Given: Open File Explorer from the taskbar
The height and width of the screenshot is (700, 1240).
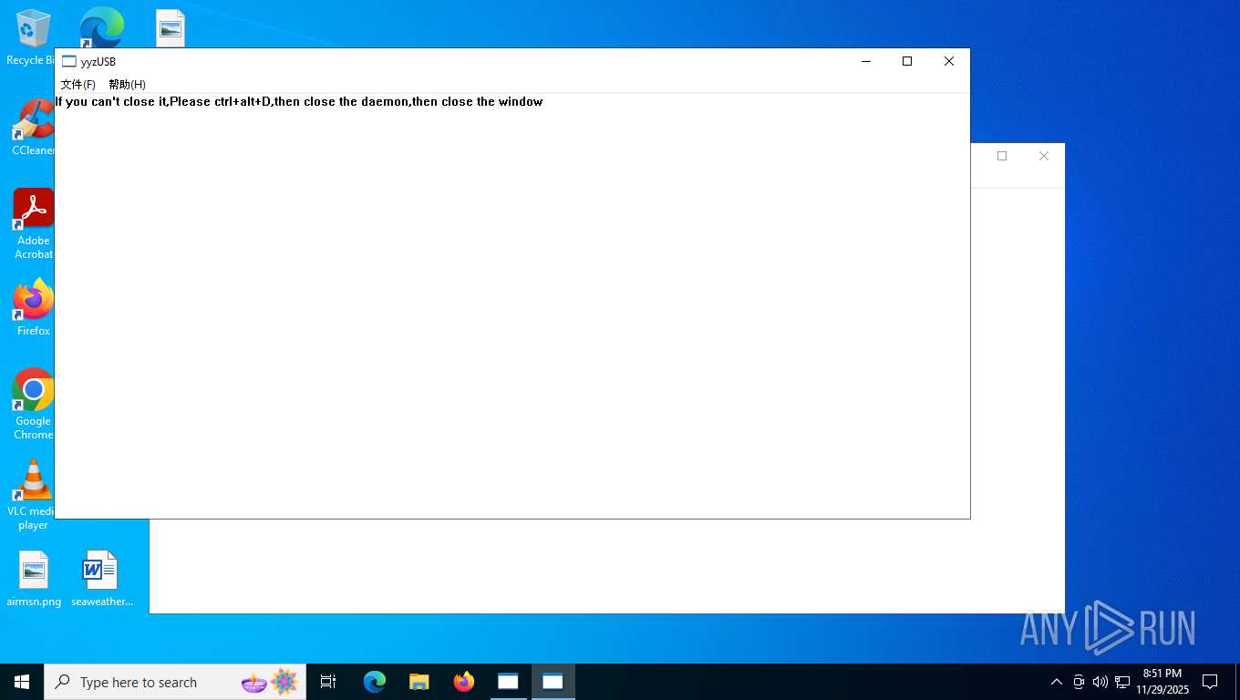Looking at the screenshot, I should (419, 682).
